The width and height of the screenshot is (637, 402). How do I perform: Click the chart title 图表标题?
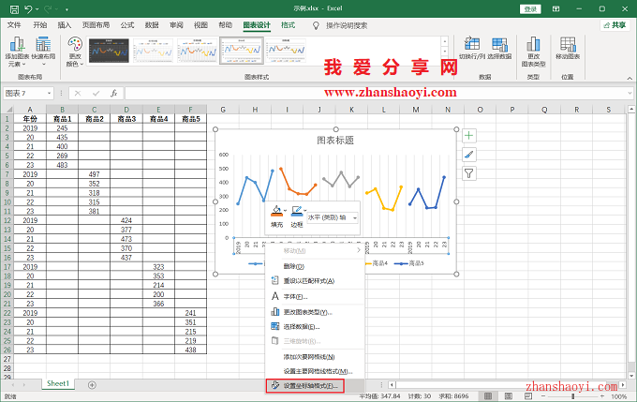point(335,141)
